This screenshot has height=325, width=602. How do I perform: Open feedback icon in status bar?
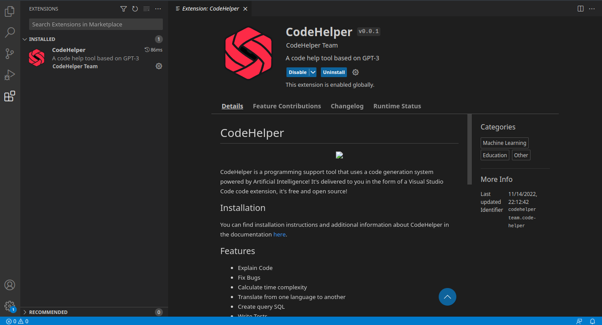[579, 321]
